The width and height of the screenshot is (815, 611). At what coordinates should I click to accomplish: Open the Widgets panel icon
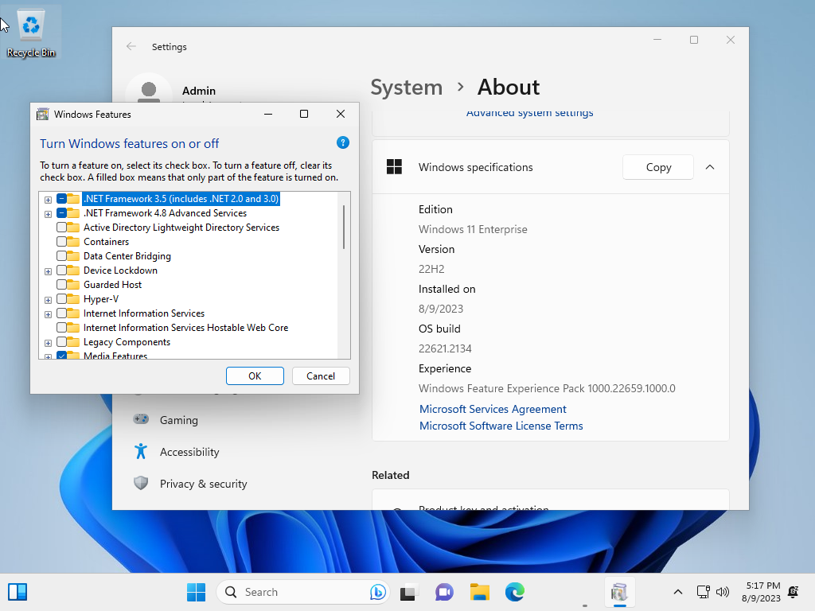(x=18, y=592)
